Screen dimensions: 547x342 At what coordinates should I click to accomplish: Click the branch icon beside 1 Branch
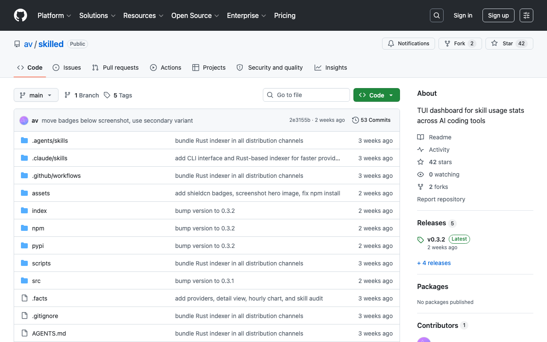[68, 95]
